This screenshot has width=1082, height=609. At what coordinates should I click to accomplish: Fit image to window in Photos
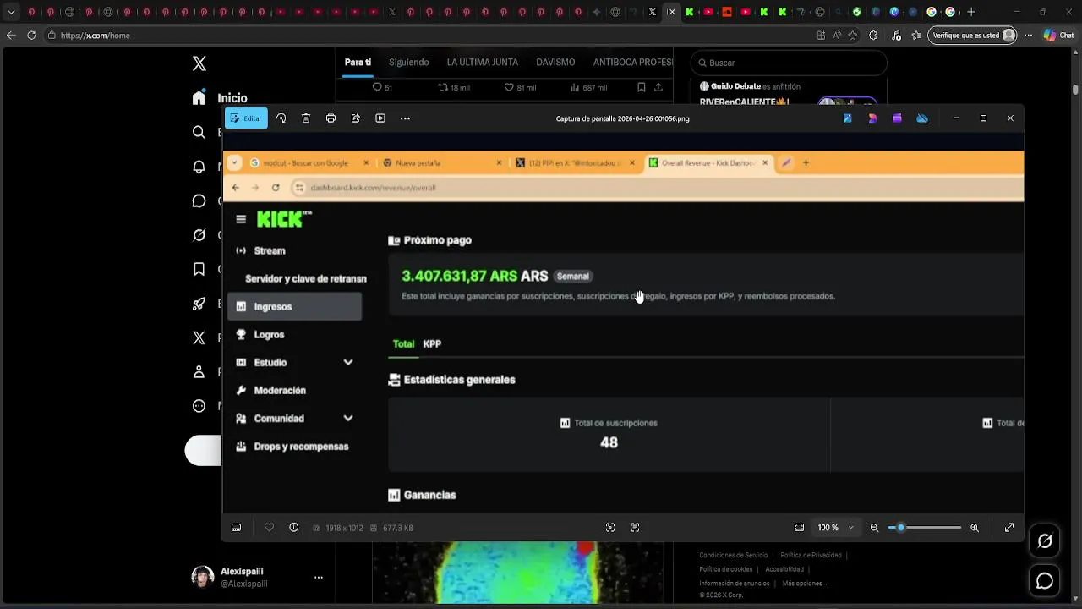click(799, 528)
